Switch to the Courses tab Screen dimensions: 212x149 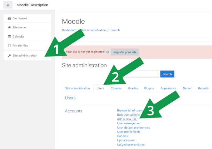[x=116, y=88]
